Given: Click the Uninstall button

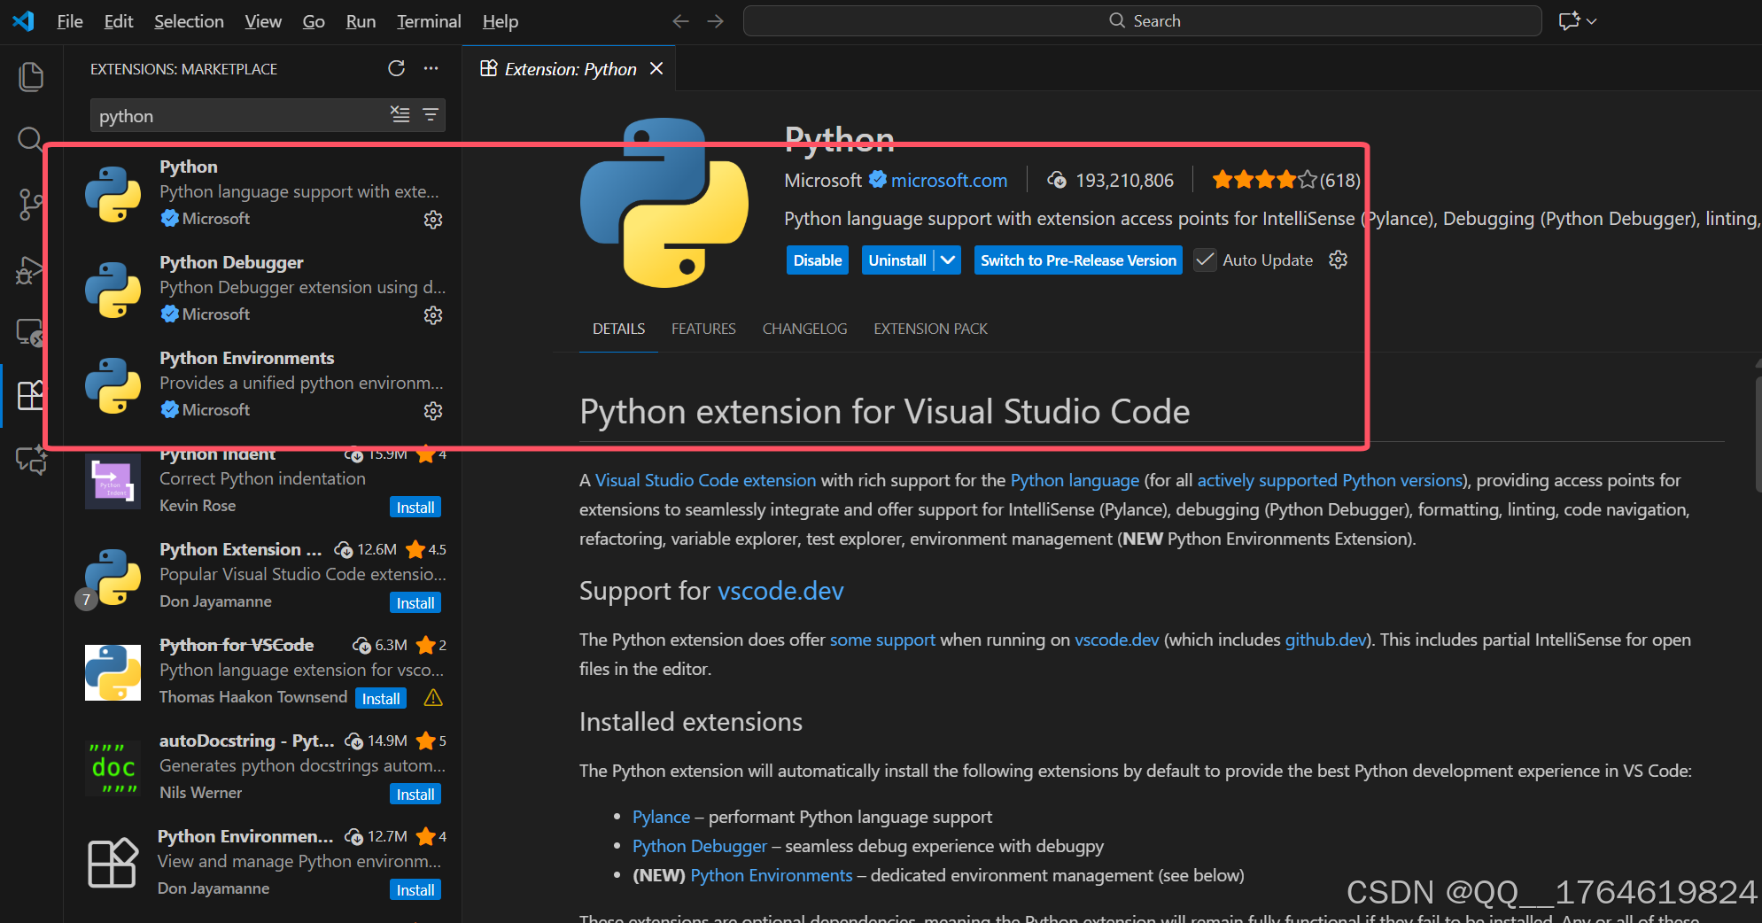Looking at the screenshot, I should (x=897, y=260).
